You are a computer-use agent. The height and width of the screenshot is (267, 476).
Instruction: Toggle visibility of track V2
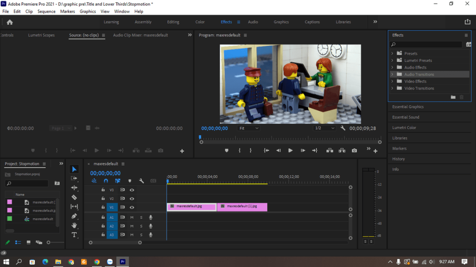pos(132,198)
